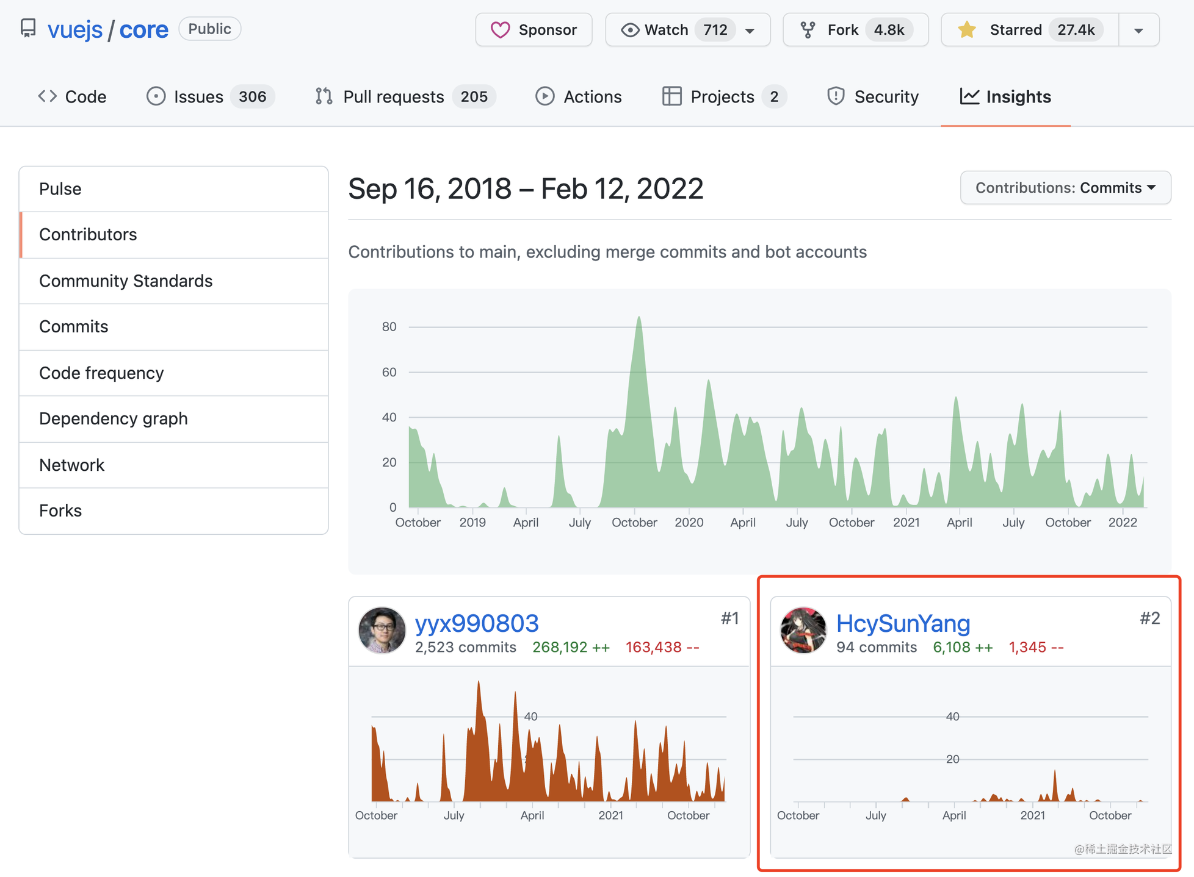Click the core repository link

(x=143, y=29)
